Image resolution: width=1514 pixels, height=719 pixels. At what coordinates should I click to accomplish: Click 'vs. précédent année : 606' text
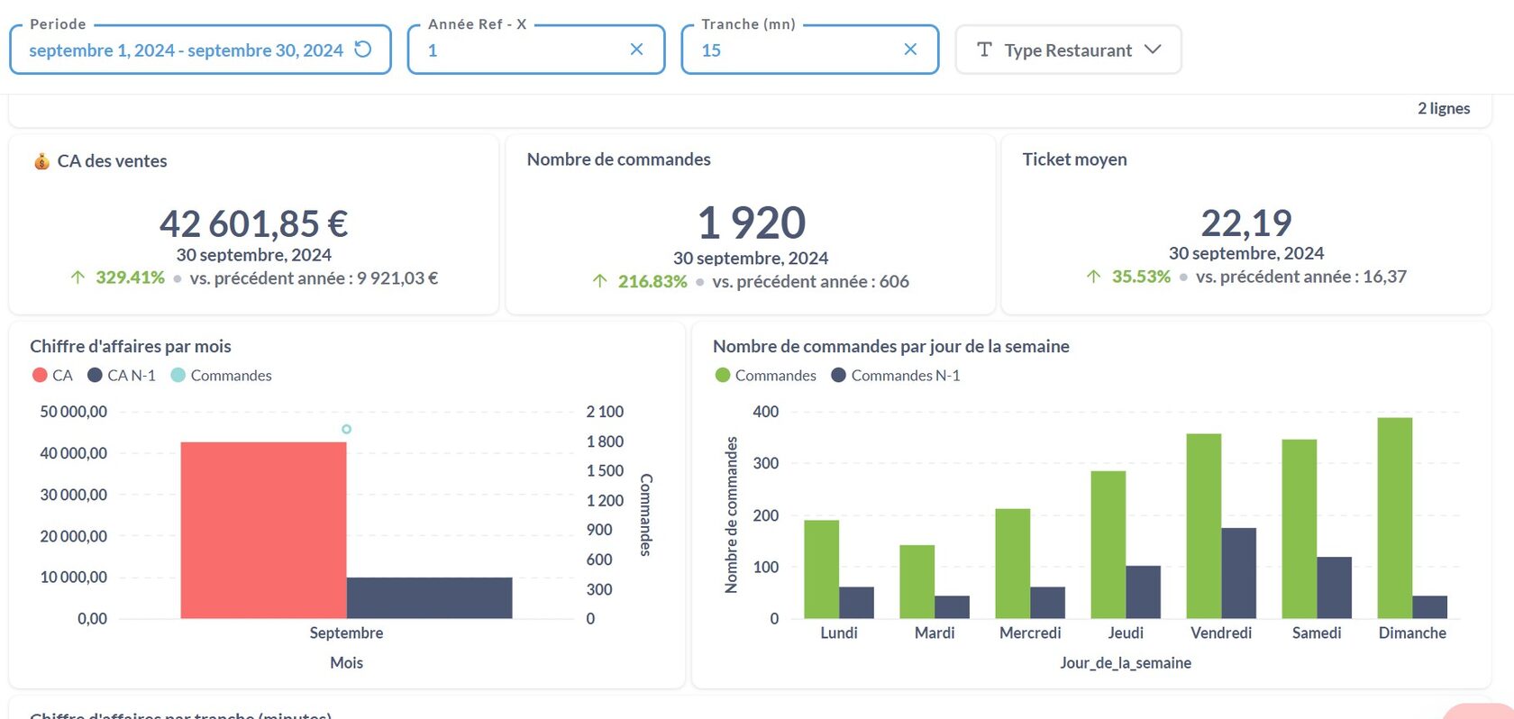(810, 281)
